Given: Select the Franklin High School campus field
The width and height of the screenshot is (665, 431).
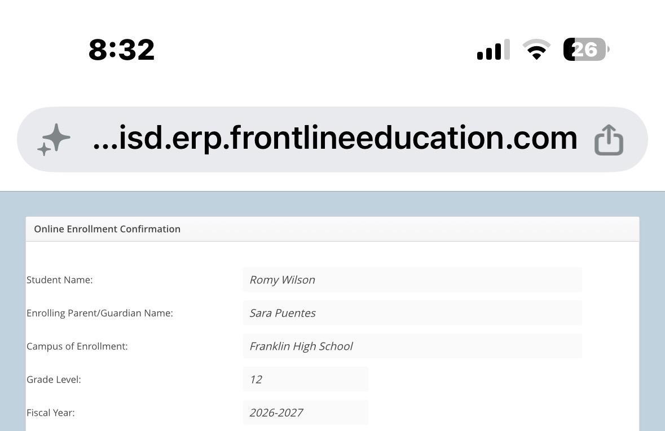Looking at the screenshot, I should [x=412, y=346].
